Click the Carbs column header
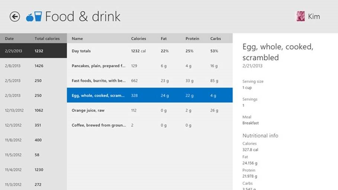The image size is (338, 190). [216, 39]
